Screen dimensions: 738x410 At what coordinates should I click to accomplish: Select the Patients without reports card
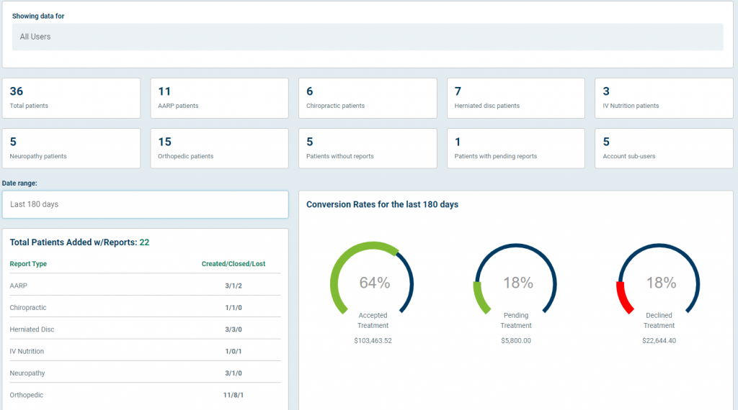[x=368, y=148]
